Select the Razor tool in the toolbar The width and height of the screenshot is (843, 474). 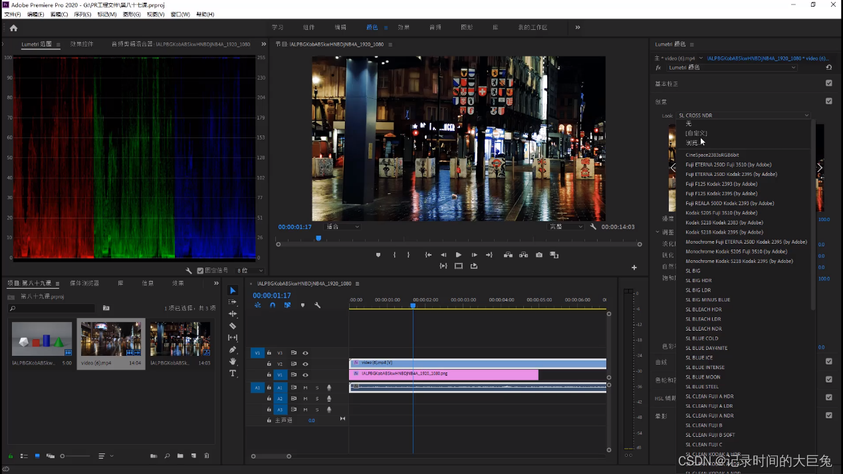pyautogui.click(x=233, y=326)
